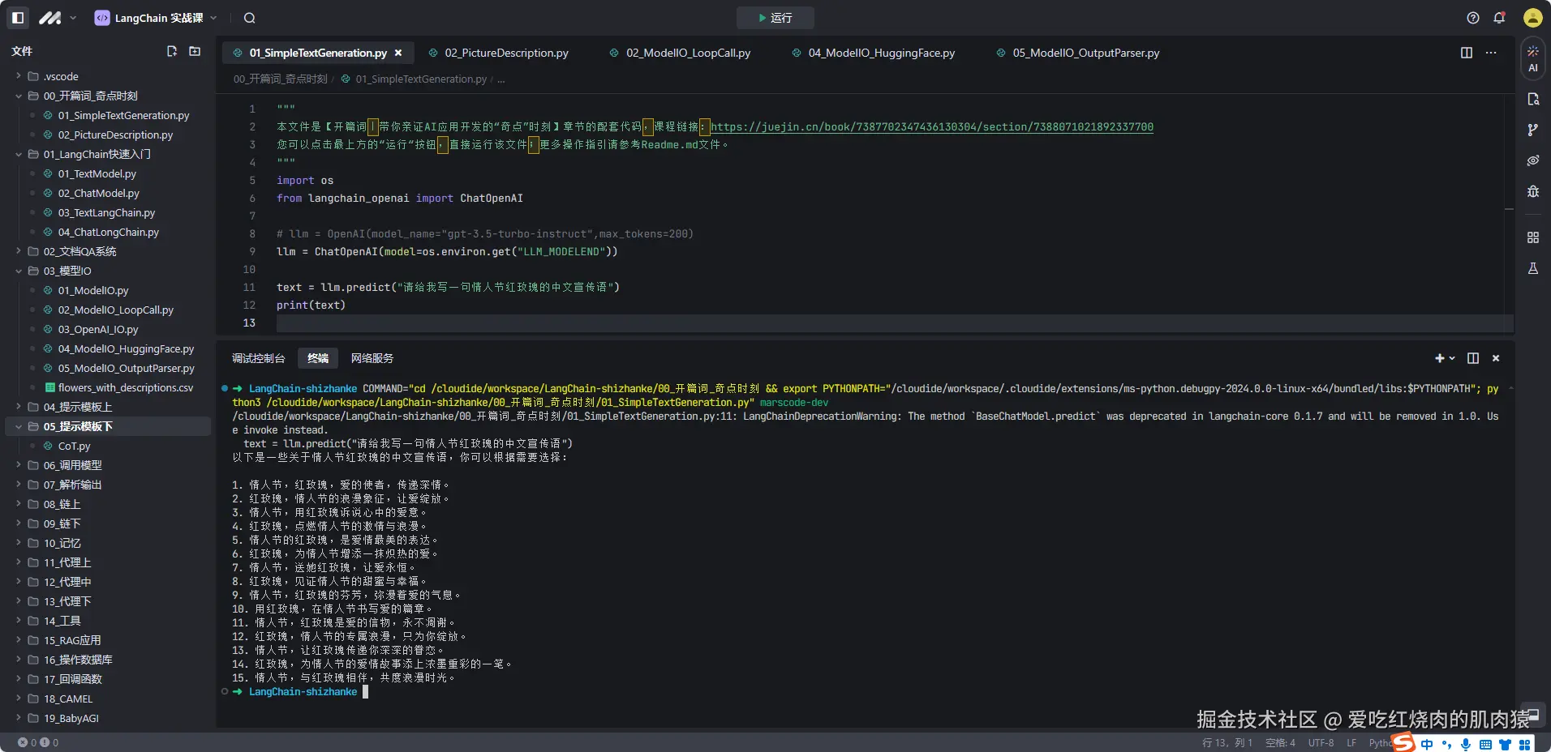Viewport: 1551px width, 752px height.
Task: Open the notifications bell icon
Action: [1499, 18]
